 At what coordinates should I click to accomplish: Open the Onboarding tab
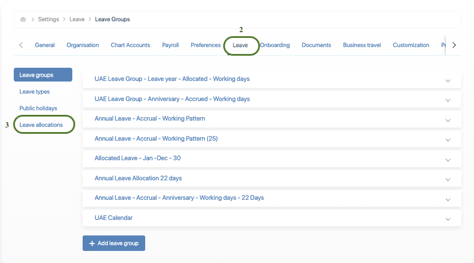click(275, 45)
